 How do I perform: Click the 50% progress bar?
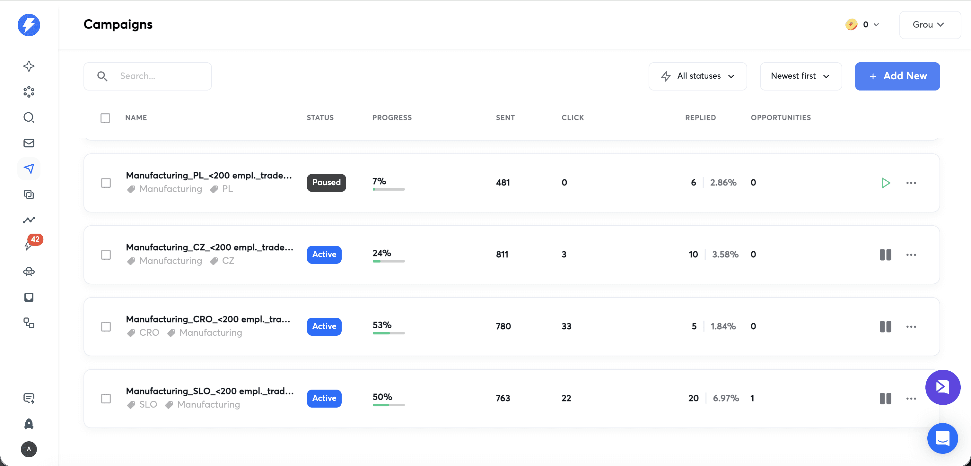click(389, 405)
